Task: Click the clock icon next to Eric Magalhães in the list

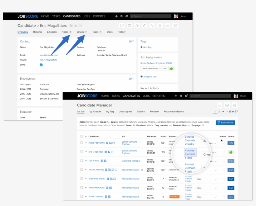Action: 112,152
